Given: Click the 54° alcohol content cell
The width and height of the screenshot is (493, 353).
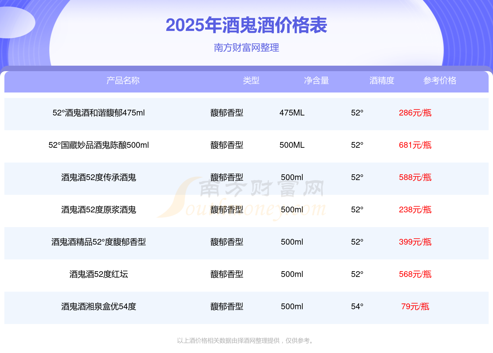Looking at the screenshot, I should click(x=357, y=306).
